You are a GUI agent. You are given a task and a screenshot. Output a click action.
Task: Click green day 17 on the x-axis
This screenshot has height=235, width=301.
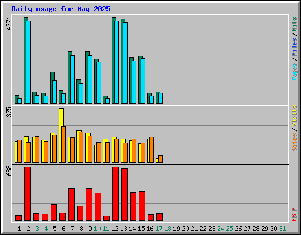159,229
